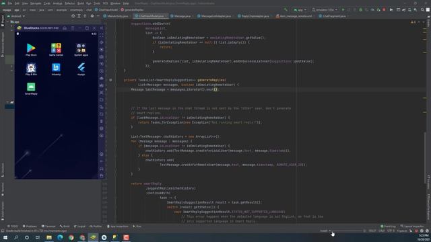Click the red Stop button
This screenshot has width=431, height=242.
point(385,10)
